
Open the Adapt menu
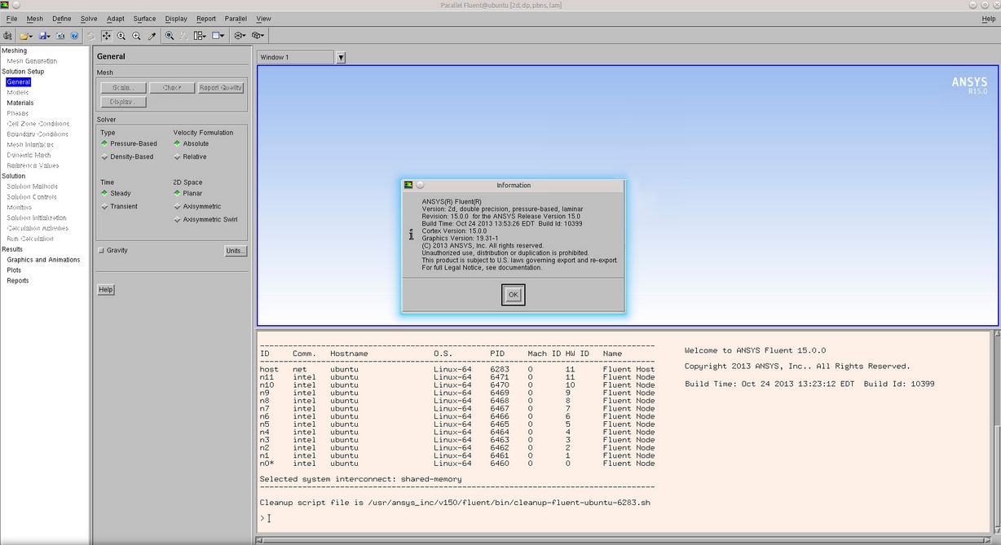click(x=116, y=19)
